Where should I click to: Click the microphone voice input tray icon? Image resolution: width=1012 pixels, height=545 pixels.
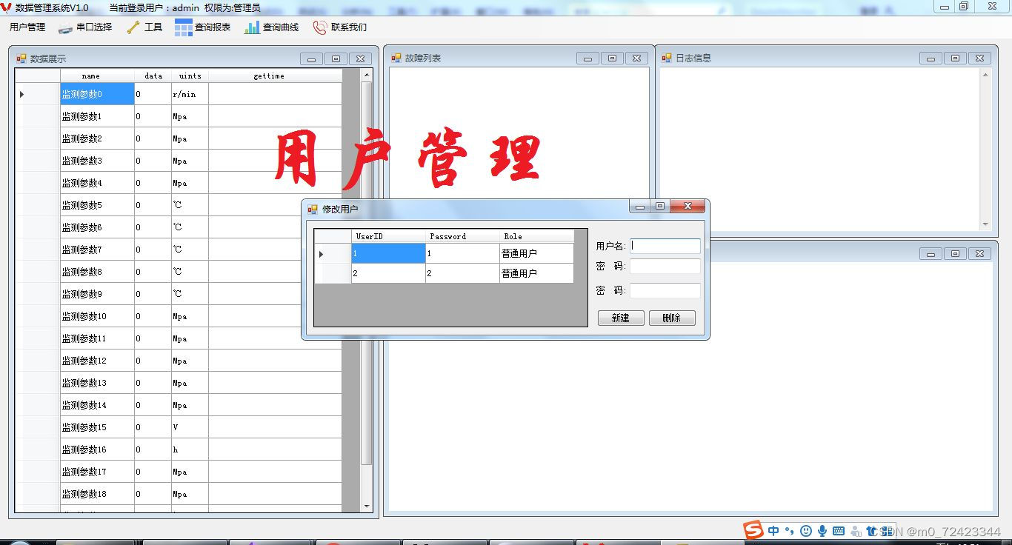click(x=822, y=530)
